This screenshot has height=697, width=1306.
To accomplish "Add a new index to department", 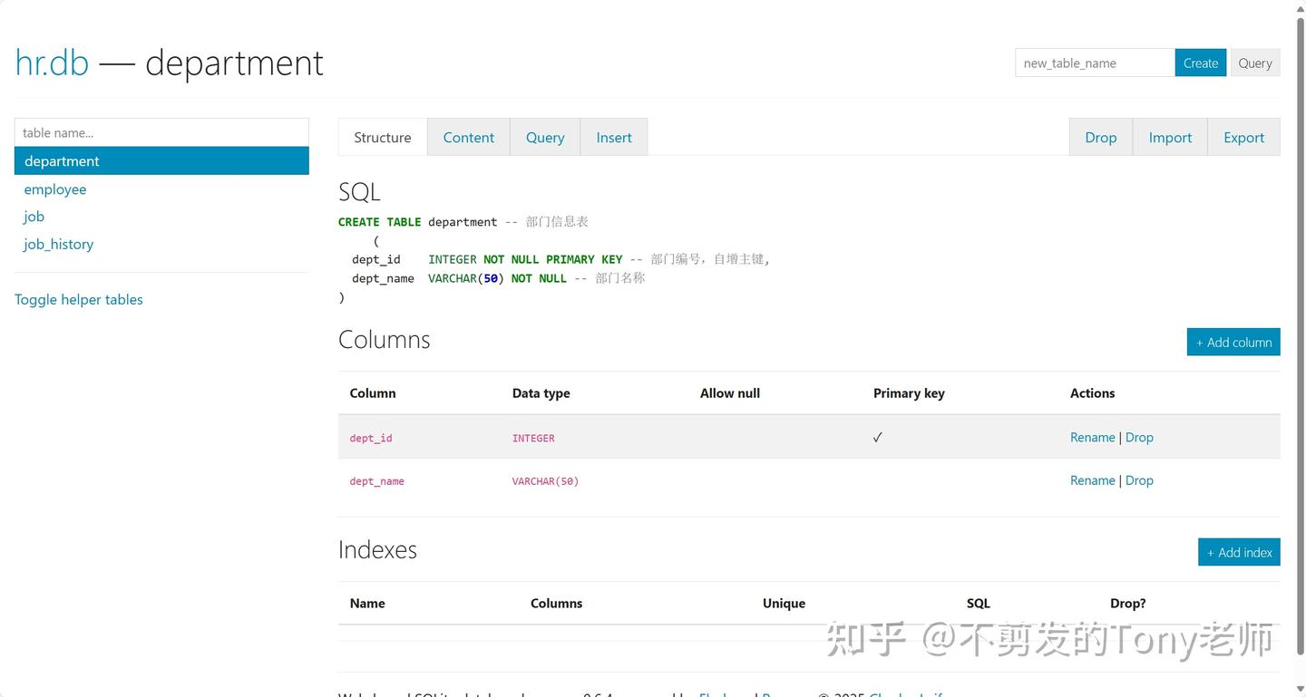I will click(1239, 552).
